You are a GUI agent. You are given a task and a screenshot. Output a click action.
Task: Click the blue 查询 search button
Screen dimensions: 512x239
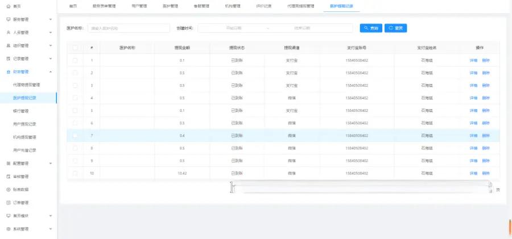coord(371,28)
